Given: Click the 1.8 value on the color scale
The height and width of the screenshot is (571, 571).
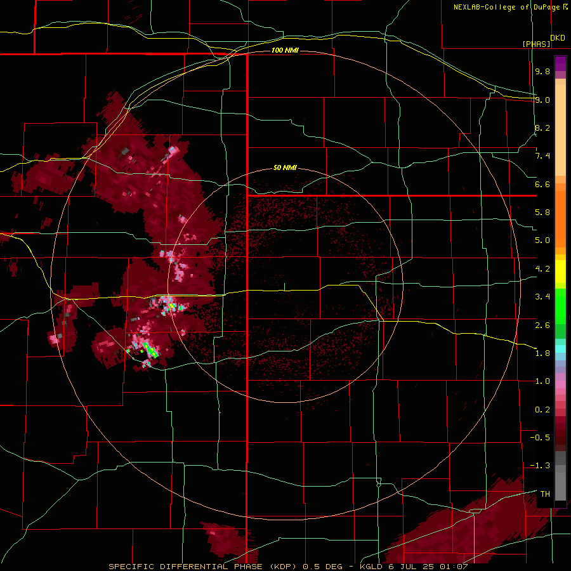Looking at the screenshot, I should (542, 353).
